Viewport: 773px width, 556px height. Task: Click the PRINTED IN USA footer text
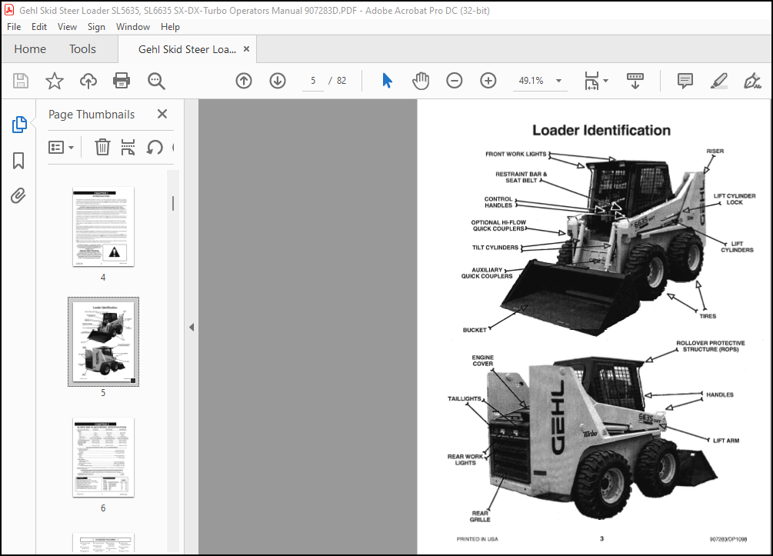(x=477, y=539)
